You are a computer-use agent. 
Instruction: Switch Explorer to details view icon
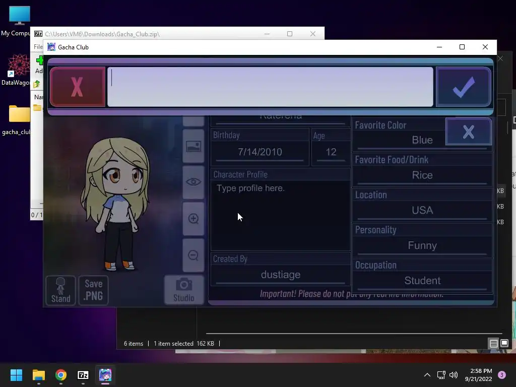pos(494,344)
